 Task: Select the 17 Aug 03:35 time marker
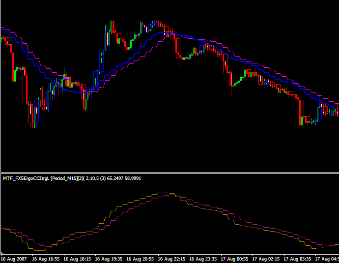[x=298, y=259]
